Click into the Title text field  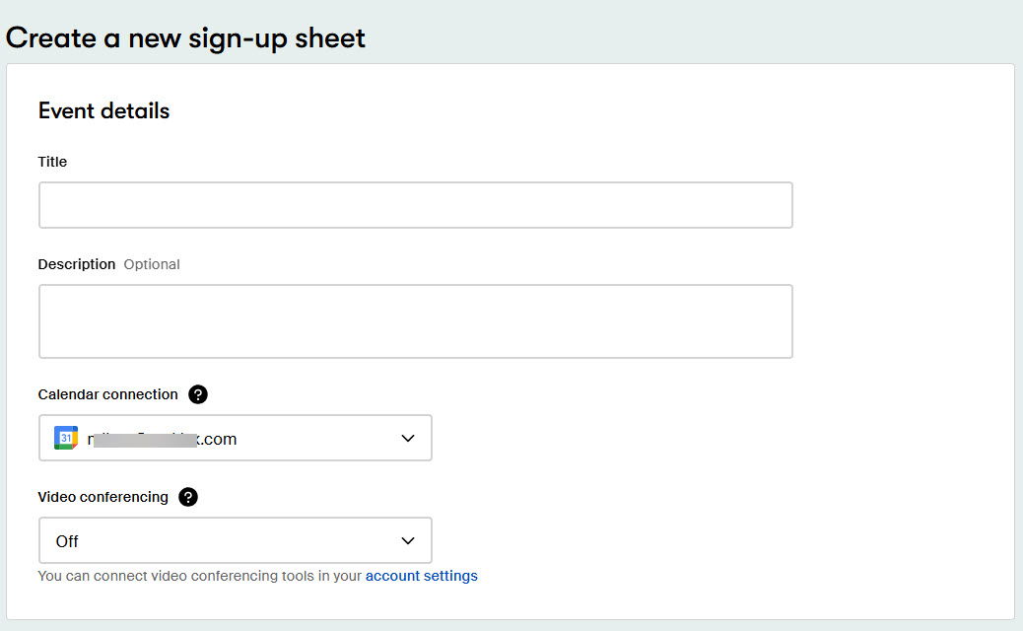click(x=414, y=204)
